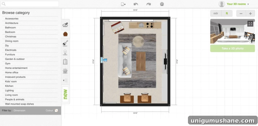258x126 pixels.
Task: Switch units to mtr
Action: tap(216, 14)
